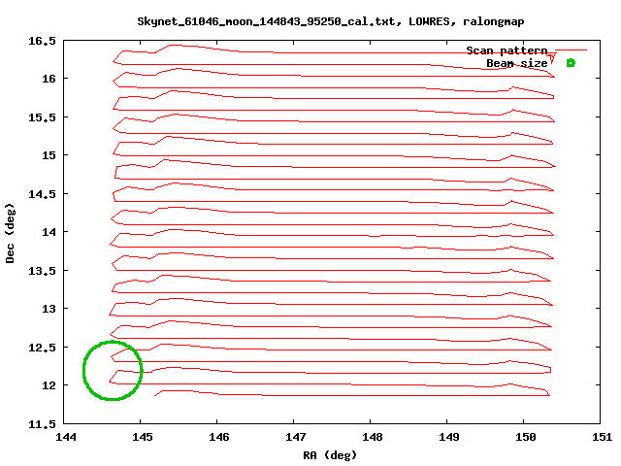This screenshot has height=466, width=621.
Task: Click the 15 Dec tick label
Action: tap(49, 155)
